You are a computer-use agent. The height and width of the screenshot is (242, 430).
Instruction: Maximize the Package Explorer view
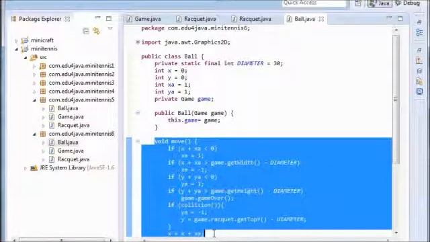(x=109, y=19)
